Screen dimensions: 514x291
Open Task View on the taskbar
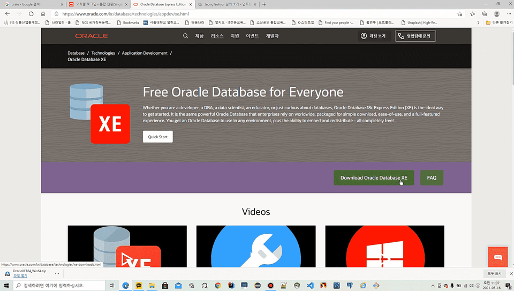coord(112,286)
